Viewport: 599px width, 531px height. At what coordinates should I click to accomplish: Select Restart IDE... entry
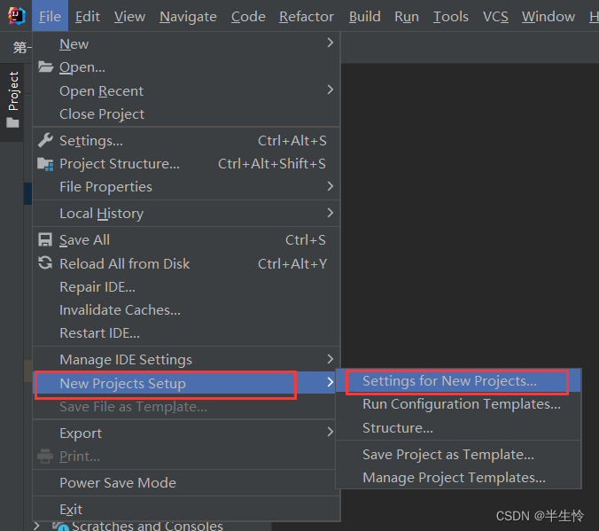pos(186,333)
